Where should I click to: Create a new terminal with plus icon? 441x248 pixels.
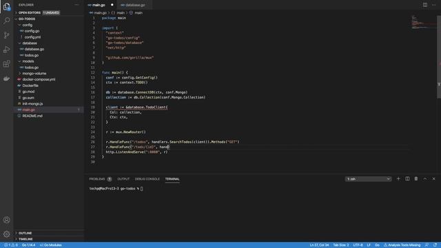[398, 179]
